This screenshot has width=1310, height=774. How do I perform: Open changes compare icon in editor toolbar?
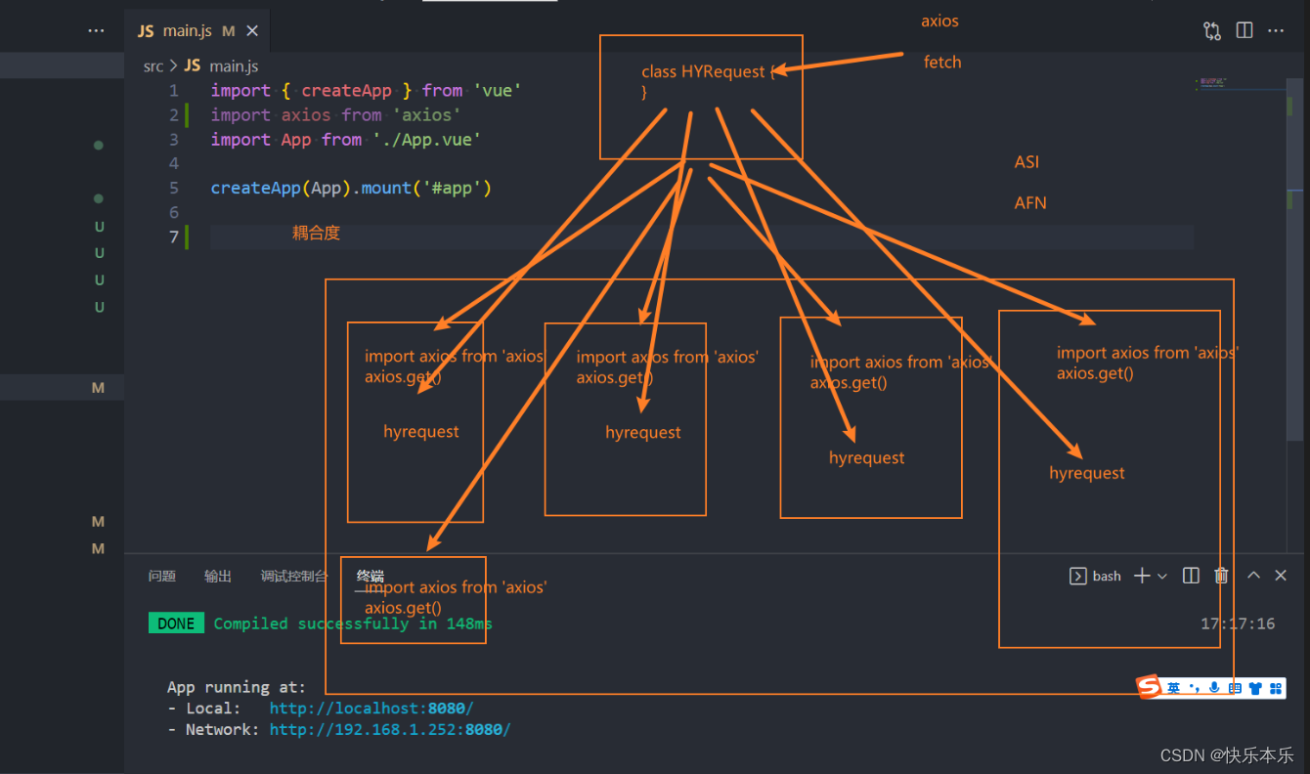pos(1212,30)
